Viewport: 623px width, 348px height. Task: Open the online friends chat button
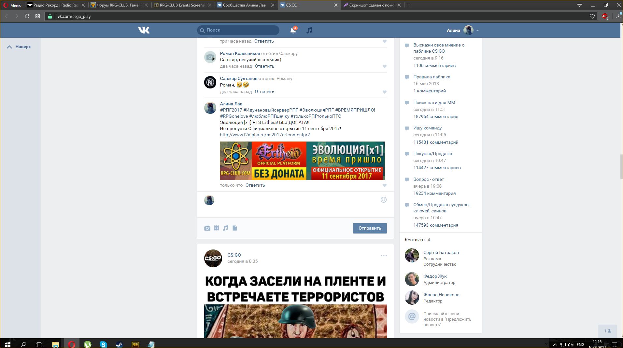pyautogui.click(x=607, y=331)
